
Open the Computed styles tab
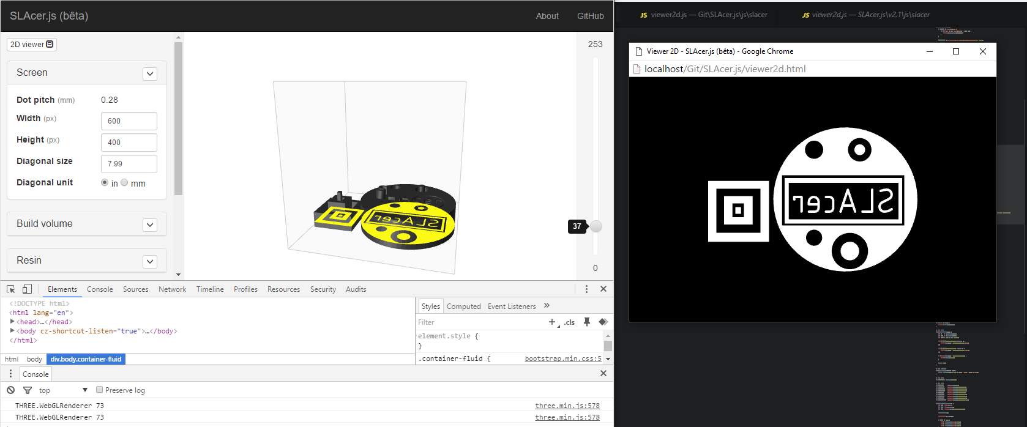tap(463, 306)
